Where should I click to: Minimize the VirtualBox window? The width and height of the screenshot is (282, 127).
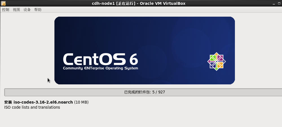(x=274, y=4)
